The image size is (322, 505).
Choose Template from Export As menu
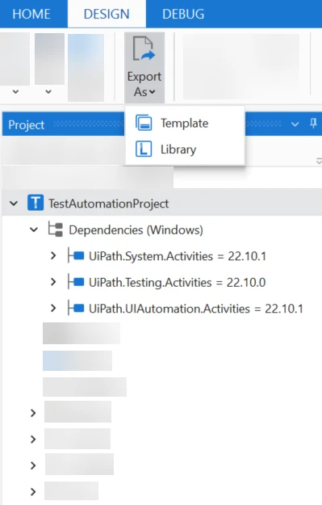pos(185,123)
